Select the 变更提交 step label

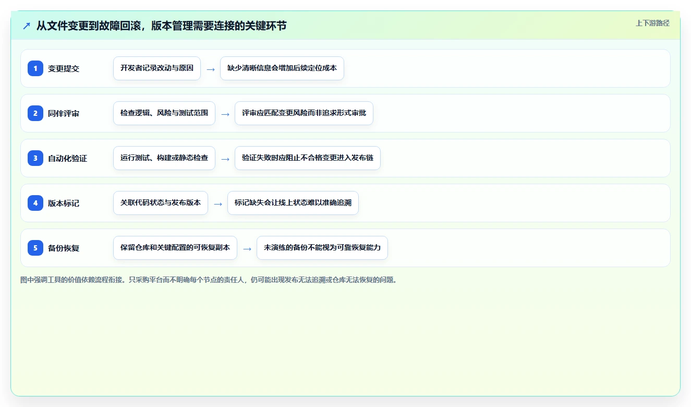coord(64,68)
